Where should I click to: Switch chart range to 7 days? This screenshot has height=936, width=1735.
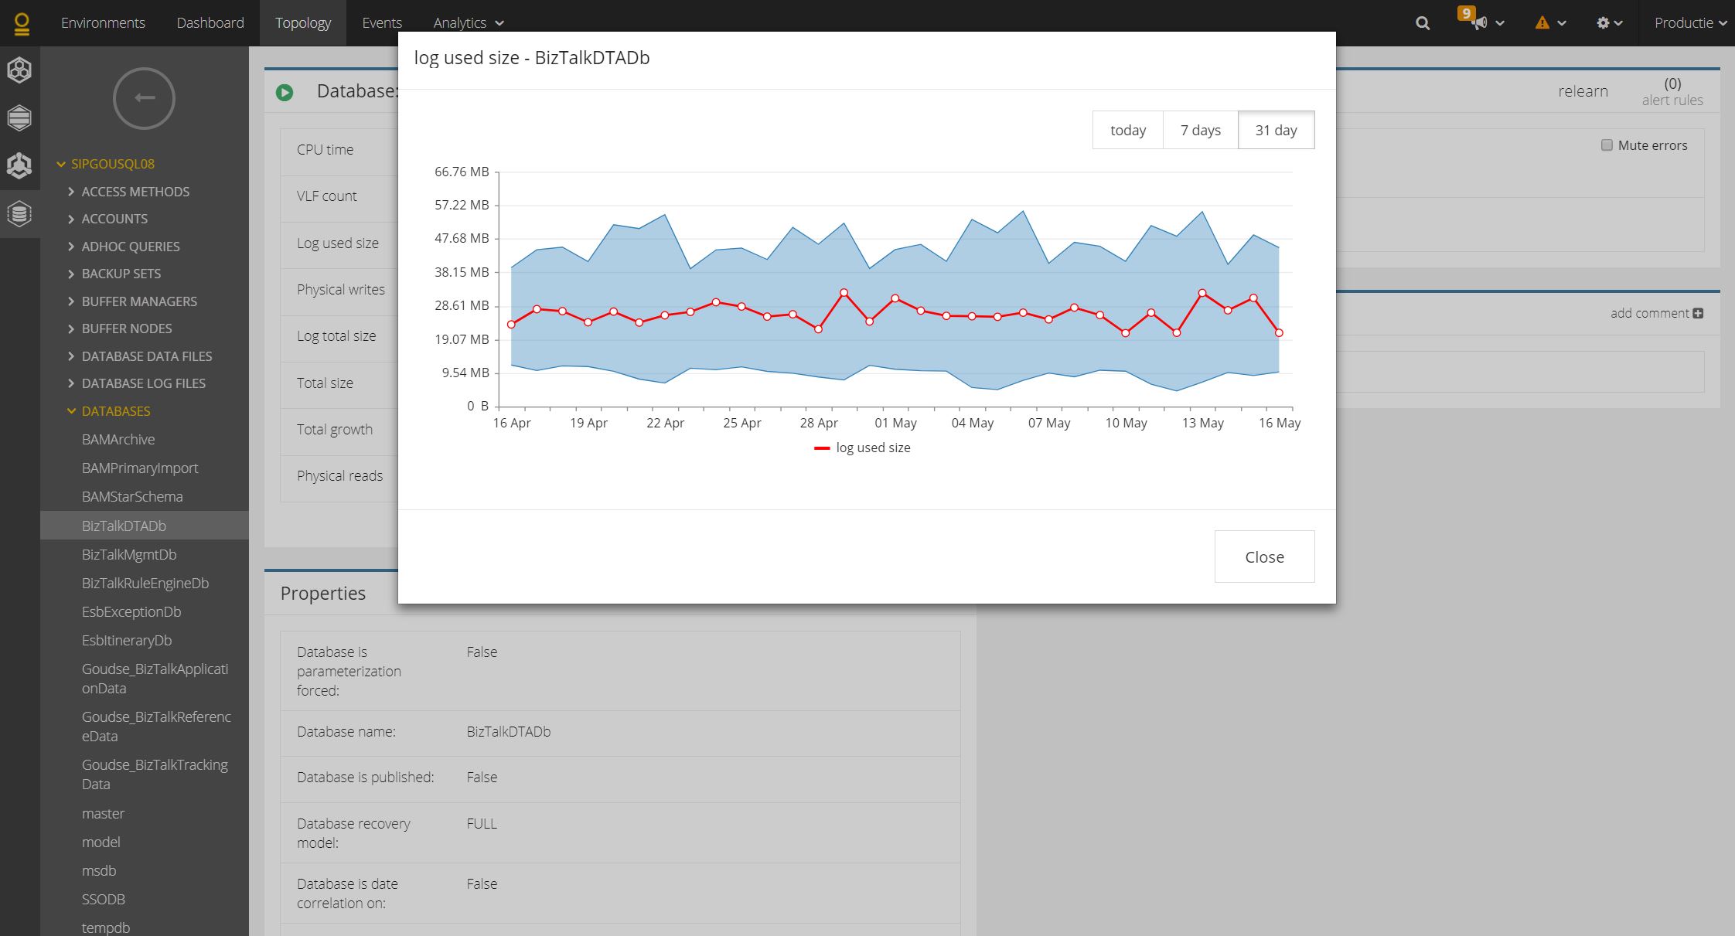click(x=1200, y=130)
